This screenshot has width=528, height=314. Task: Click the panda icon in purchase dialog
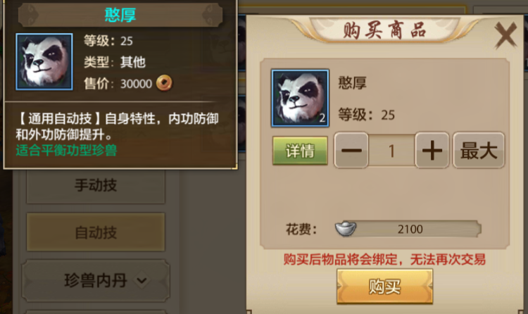[x=300, y=98]
